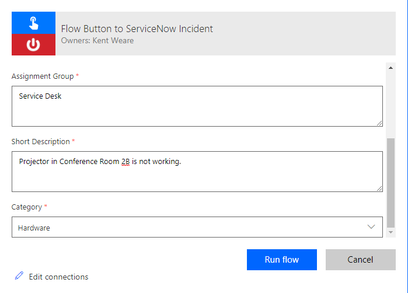408x293 pixels.
Task: Click the scrollbar down arrow
Action: [x=391, y=232]
